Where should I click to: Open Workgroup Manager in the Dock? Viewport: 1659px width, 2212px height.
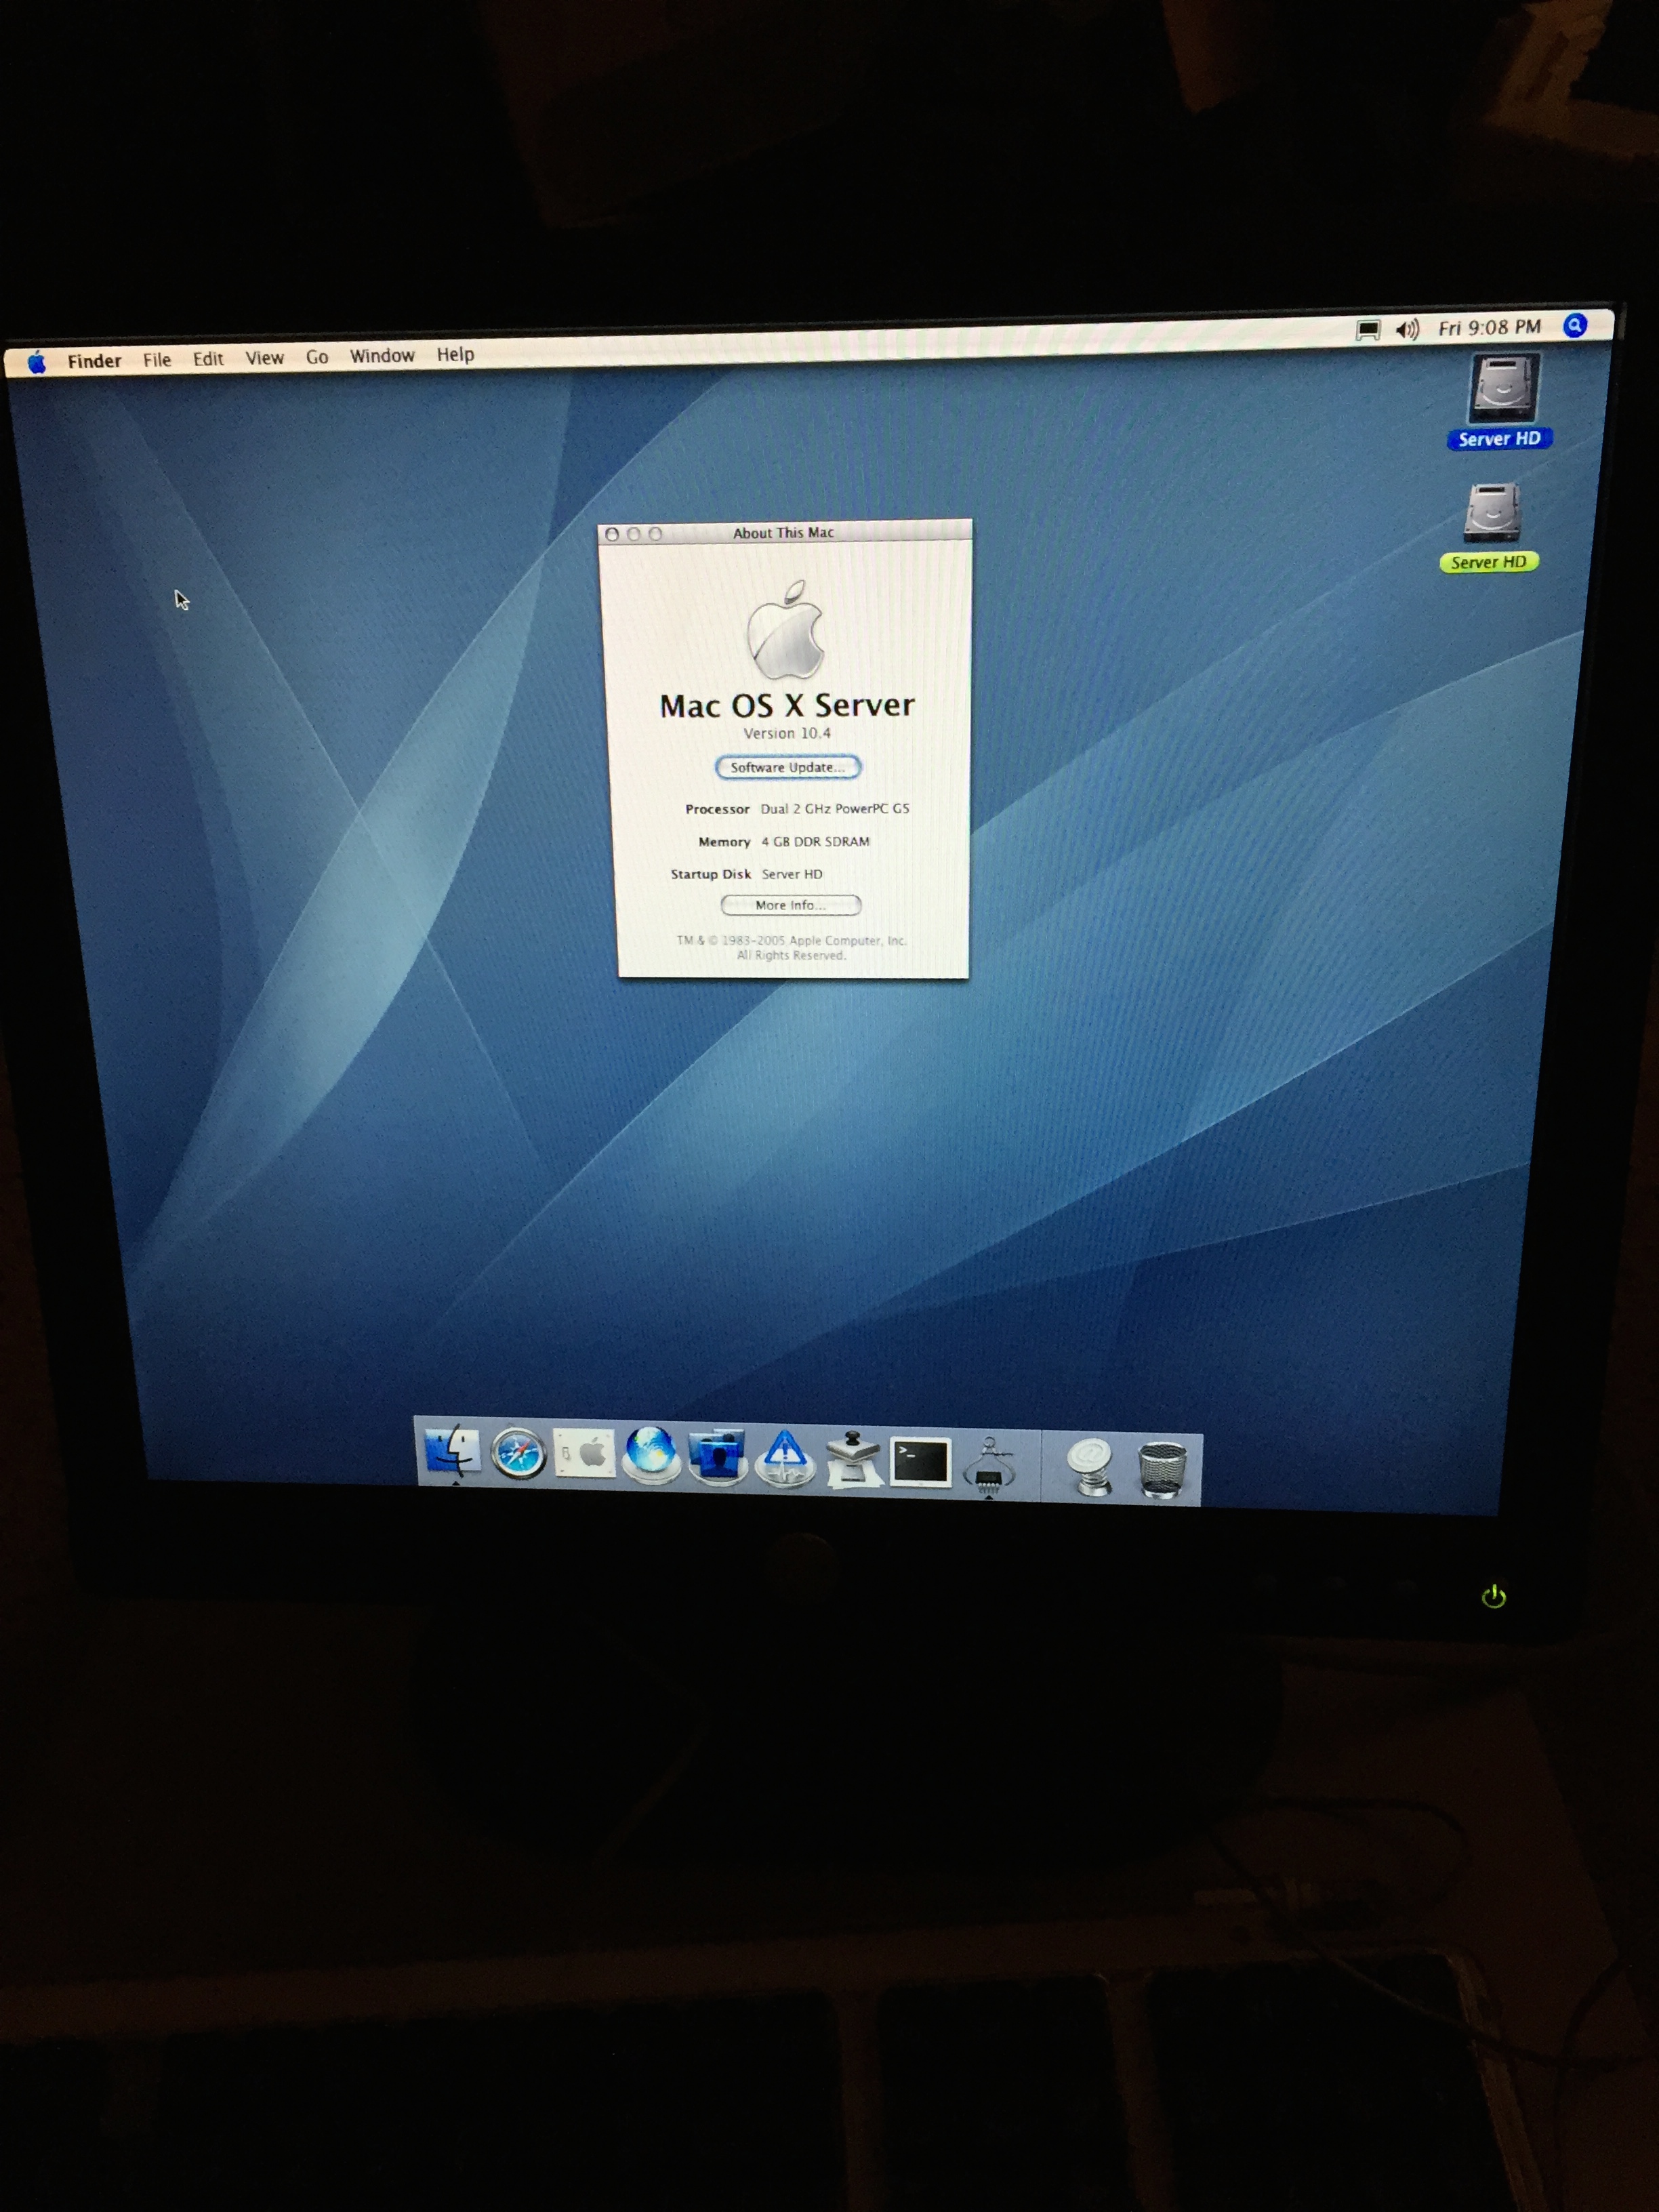[718, 1457]
